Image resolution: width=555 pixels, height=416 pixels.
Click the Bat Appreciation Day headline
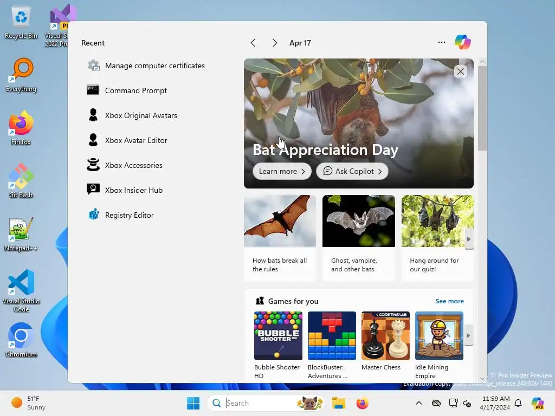pos(325,150)
